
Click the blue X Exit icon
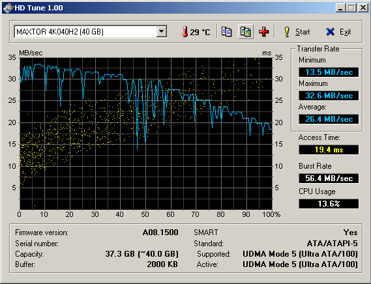tap(330, 32)
